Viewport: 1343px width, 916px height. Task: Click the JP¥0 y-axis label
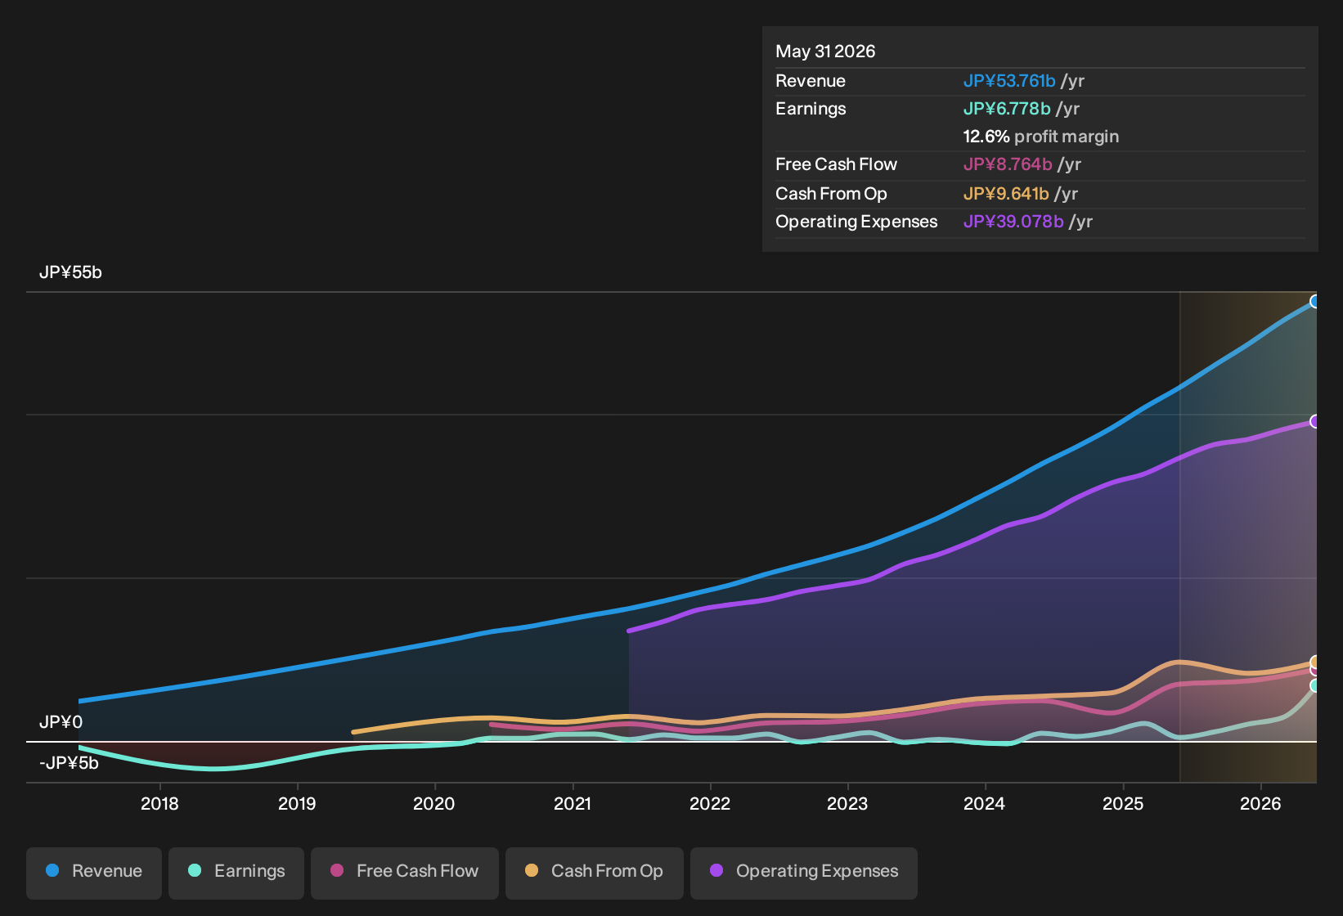tap(61, 722)
